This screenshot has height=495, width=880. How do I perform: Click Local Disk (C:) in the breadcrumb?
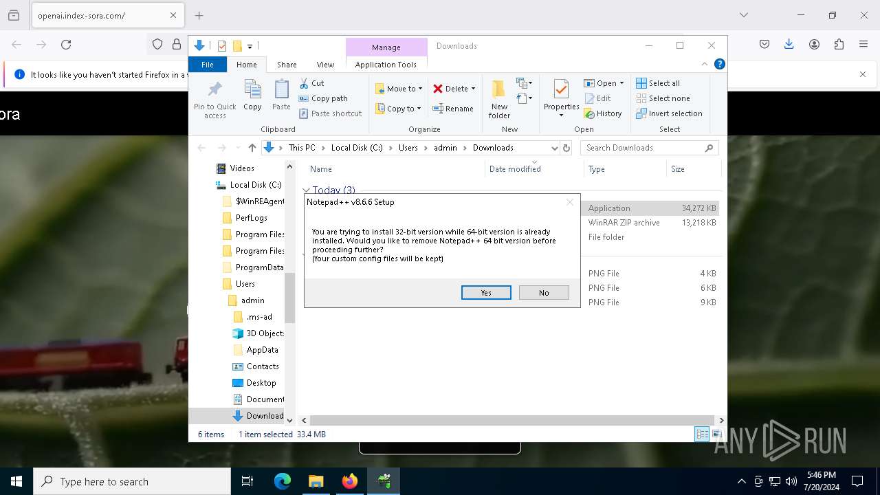[357, 148]
